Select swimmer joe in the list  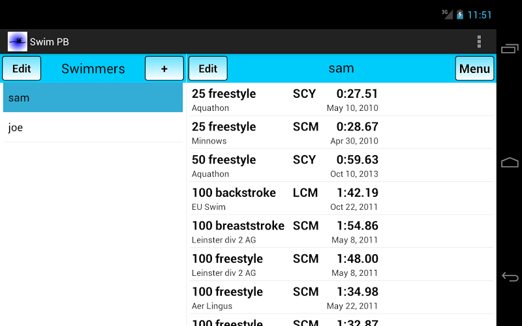coord(93,128)
